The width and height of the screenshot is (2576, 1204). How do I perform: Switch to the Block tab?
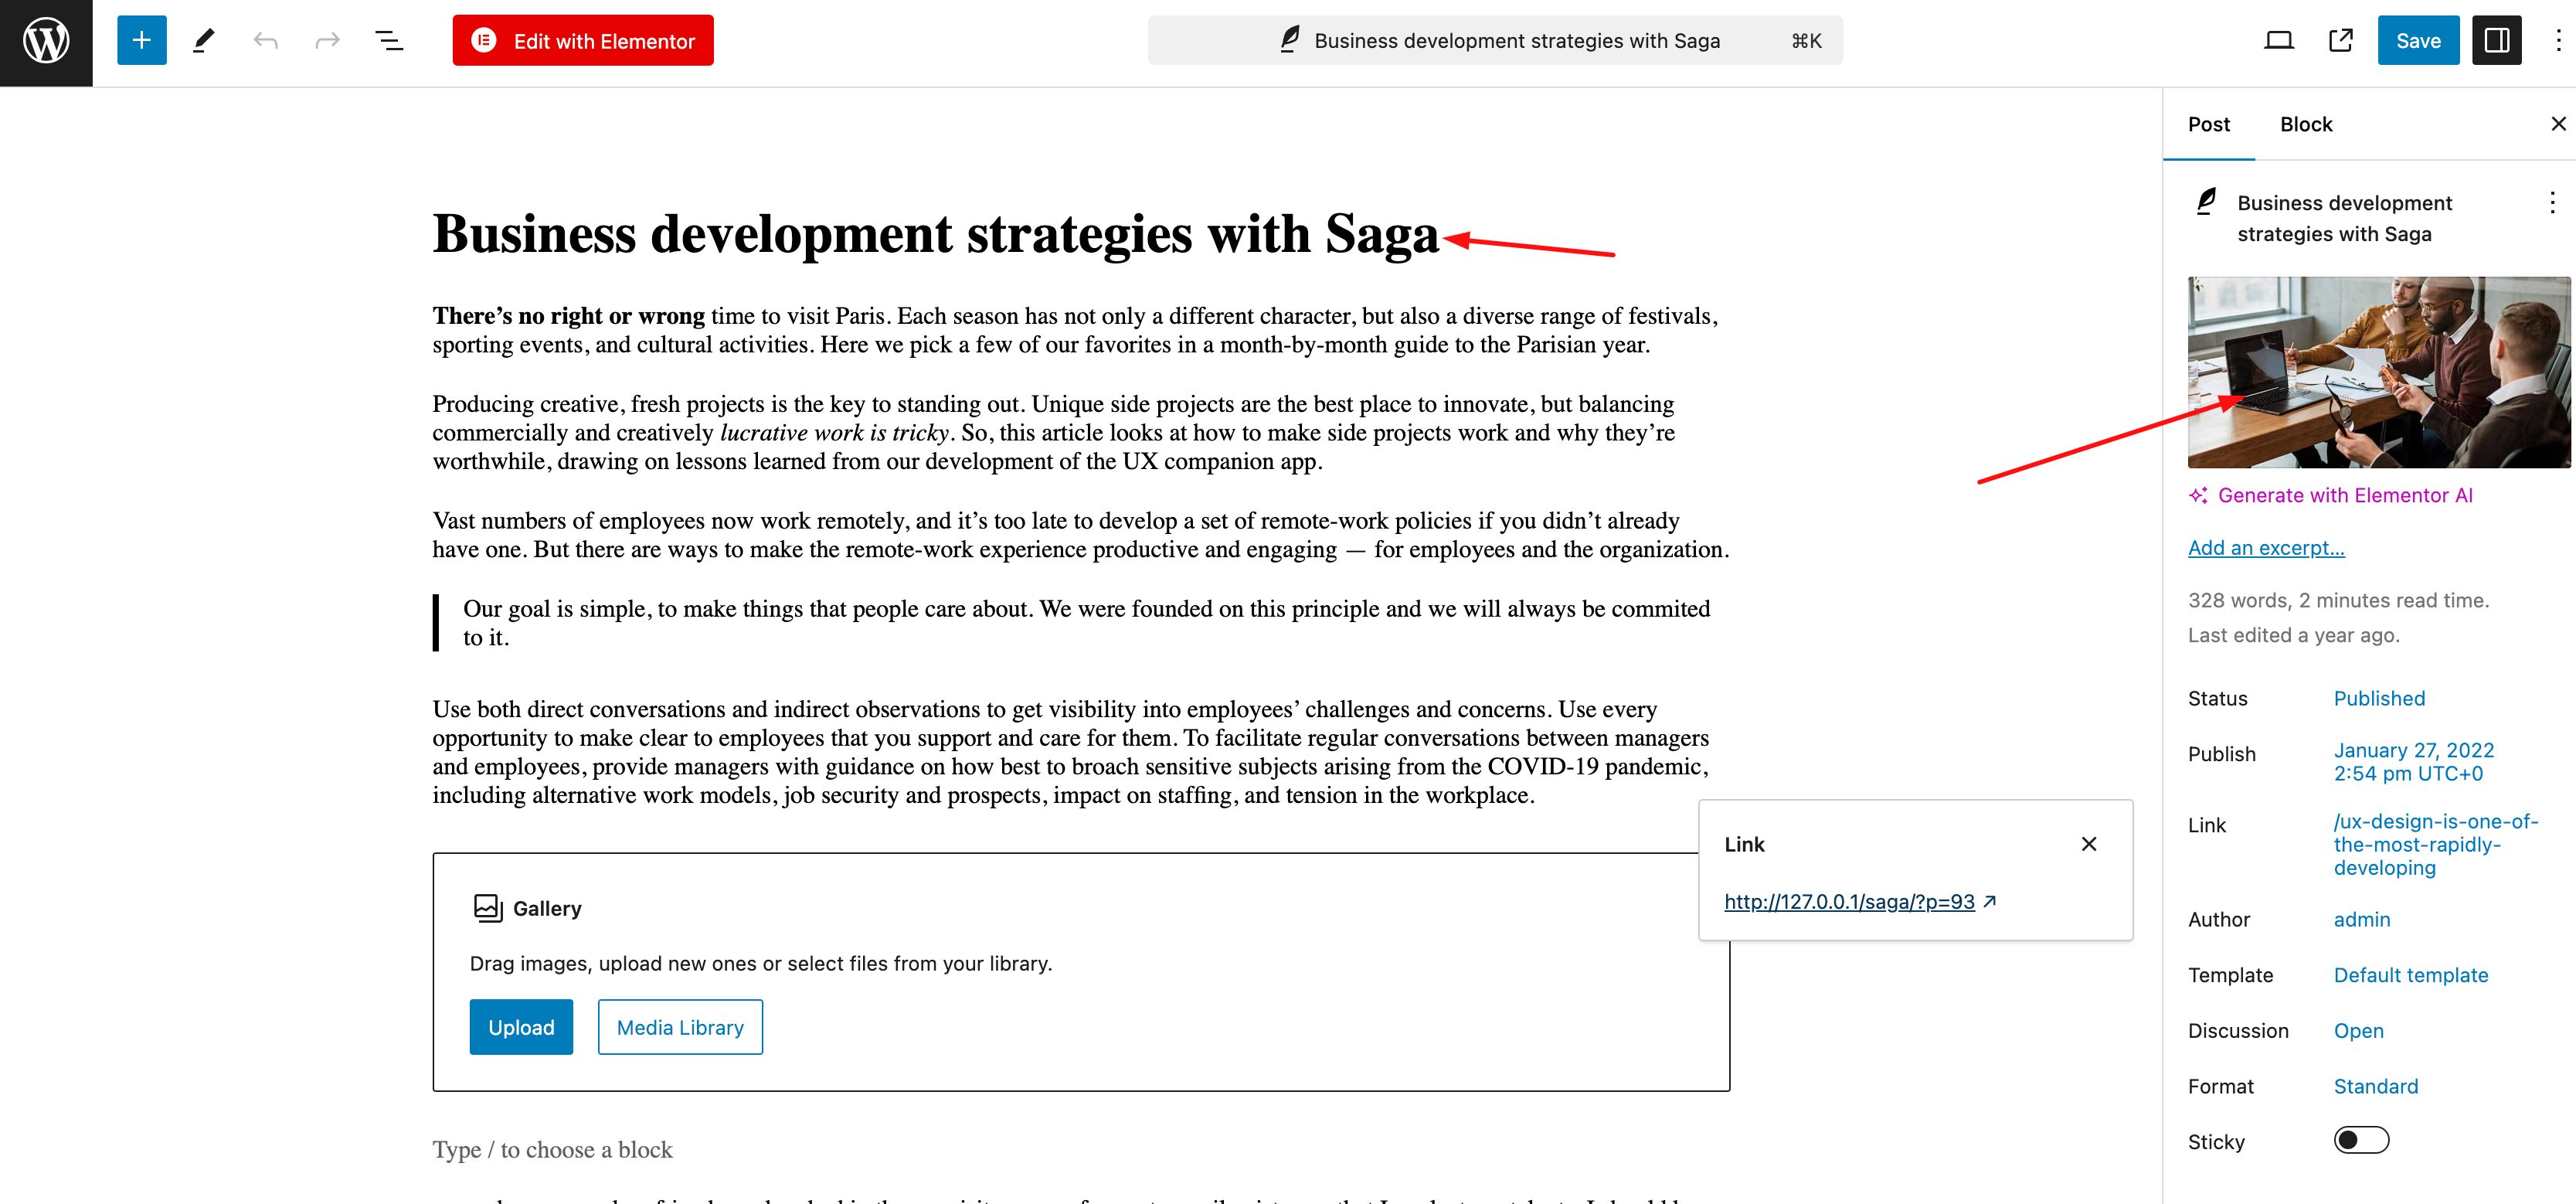point(2306,125)
